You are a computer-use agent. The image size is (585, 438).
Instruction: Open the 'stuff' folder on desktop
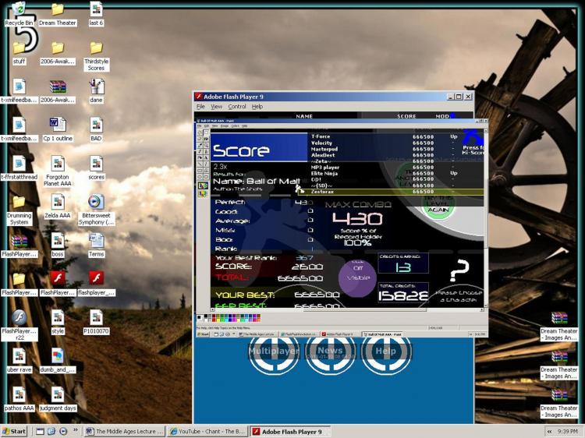coord(19,53)
